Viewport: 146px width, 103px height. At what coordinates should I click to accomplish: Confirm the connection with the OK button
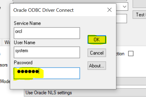pos(97,40)
